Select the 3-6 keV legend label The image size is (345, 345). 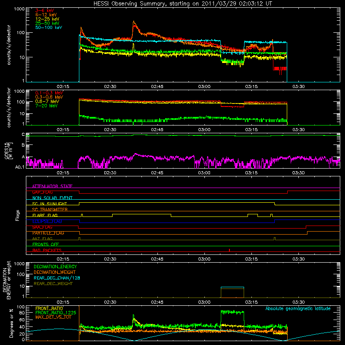(44, 10)
